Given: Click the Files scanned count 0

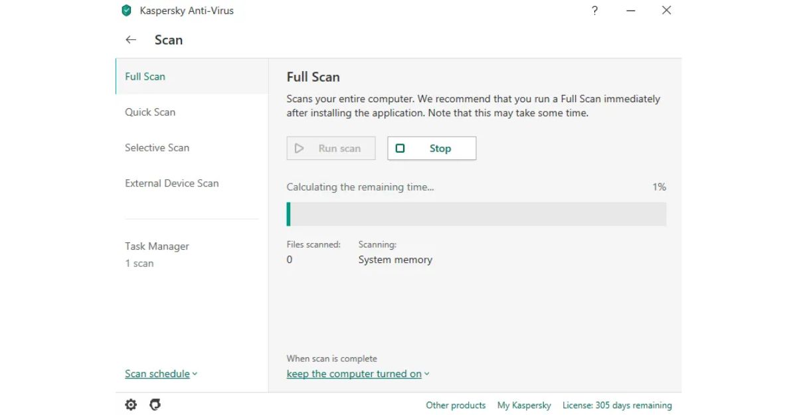Looking at the screenshot, I should 290,260.
